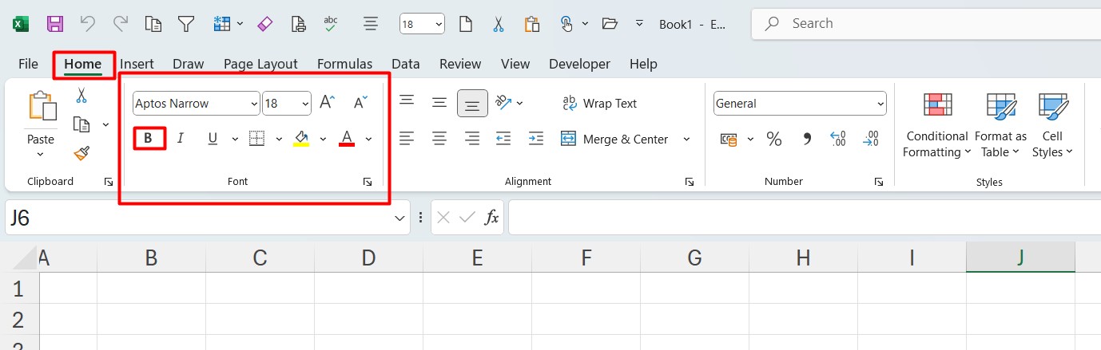1101x350 pixels.
Task: Click the Freeze Panes grid icon in quick access toolbar
Action: pos(222,24)
